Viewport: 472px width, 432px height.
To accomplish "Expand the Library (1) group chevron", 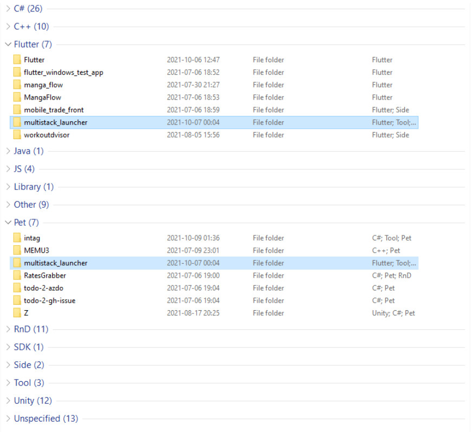I will [x=8, y=187].
